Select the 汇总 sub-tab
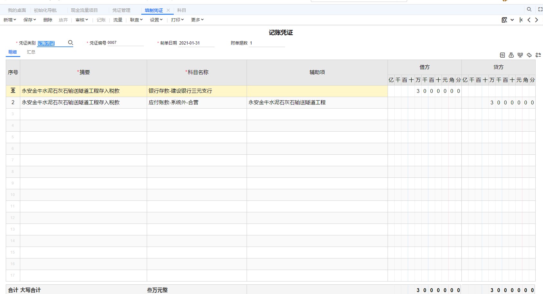The height and width of the screenshot is (294, 543). (31, 52)
